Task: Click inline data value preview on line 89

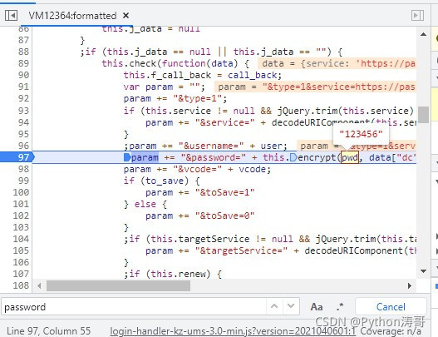Action: click(x=337, y=63)
